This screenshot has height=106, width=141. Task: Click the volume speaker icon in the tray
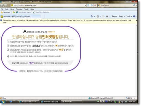pos(126,102)
